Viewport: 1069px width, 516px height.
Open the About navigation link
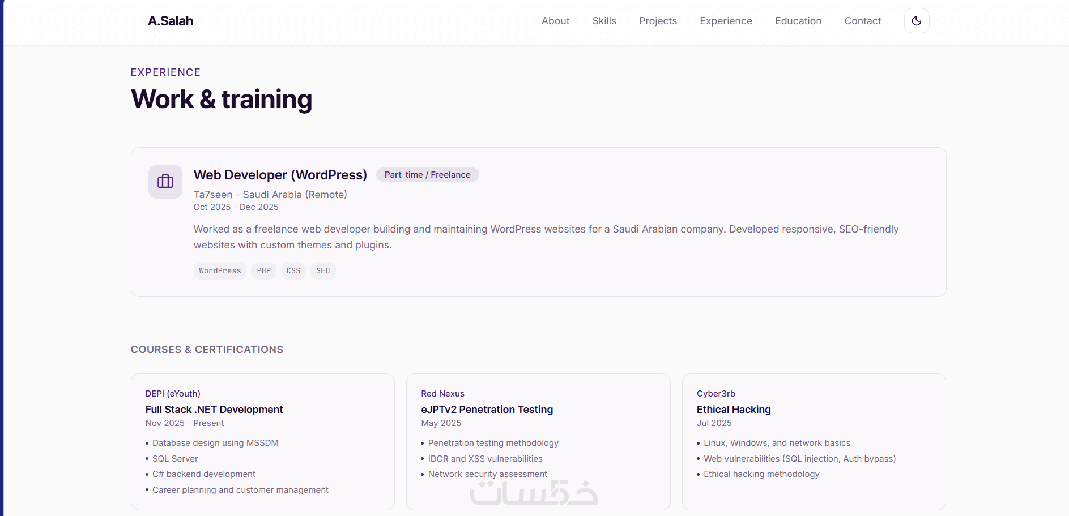click(x=555, y=21)
